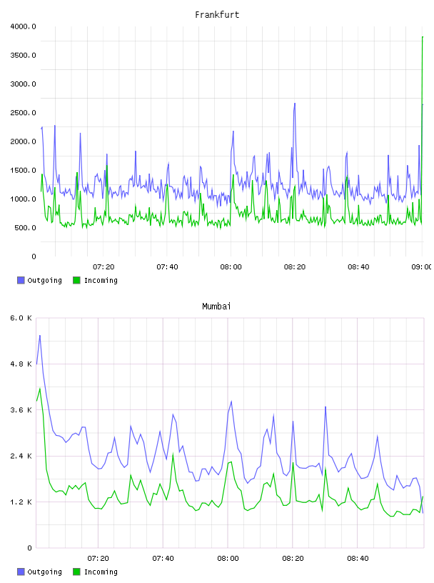
Task: Click the 08:40 time label on Frankfurt chart
Action: pyautogui.click(x=358, y=267)
